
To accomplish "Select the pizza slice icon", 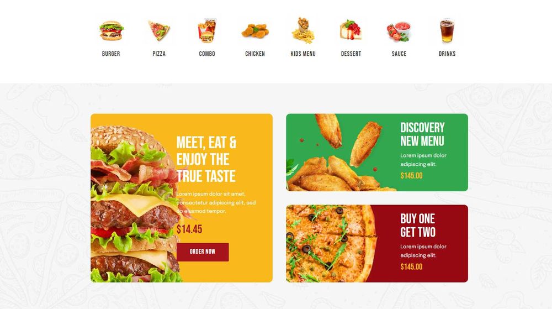I will (x=159, y=30).
